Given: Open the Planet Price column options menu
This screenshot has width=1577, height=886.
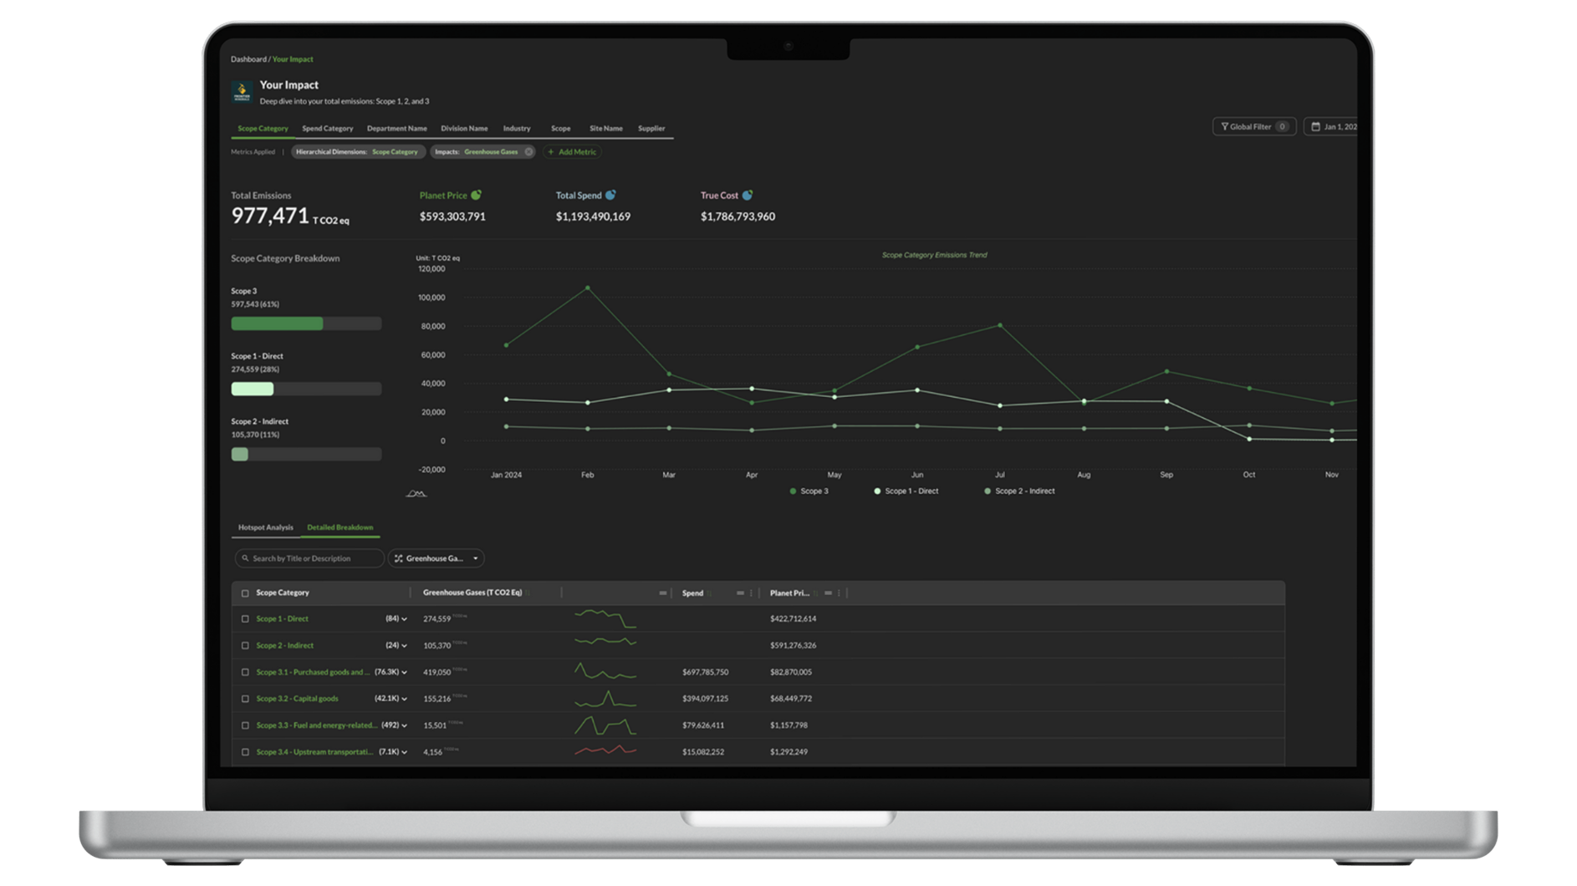Looking at the screenshot, I should click(839, 593).
